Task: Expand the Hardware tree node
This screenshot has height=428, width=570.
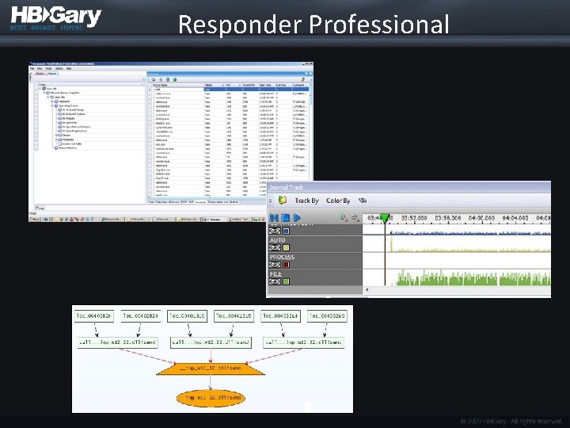Action: pos(52,101)
